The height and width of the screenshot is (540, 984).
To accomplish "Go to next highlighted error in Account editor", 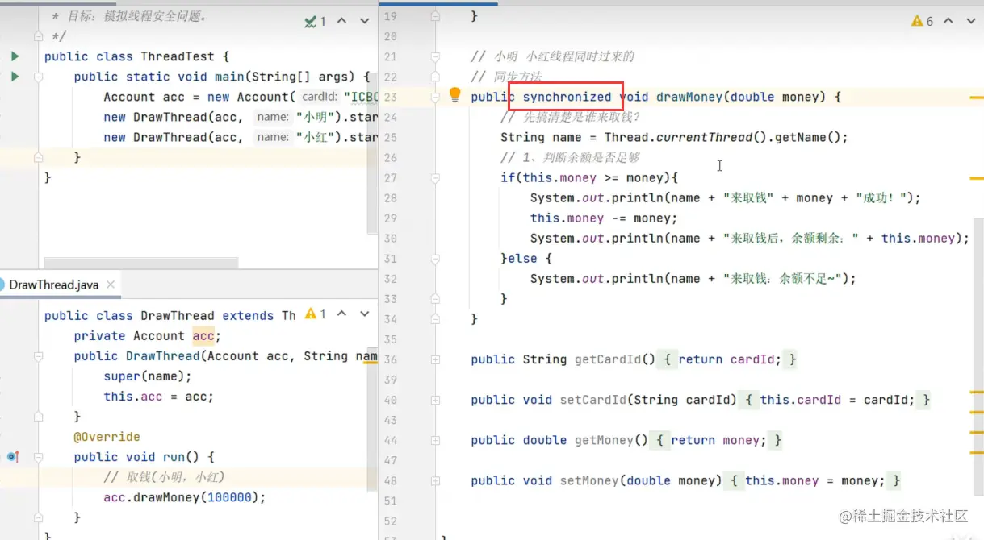I will (x=971, y=21).
